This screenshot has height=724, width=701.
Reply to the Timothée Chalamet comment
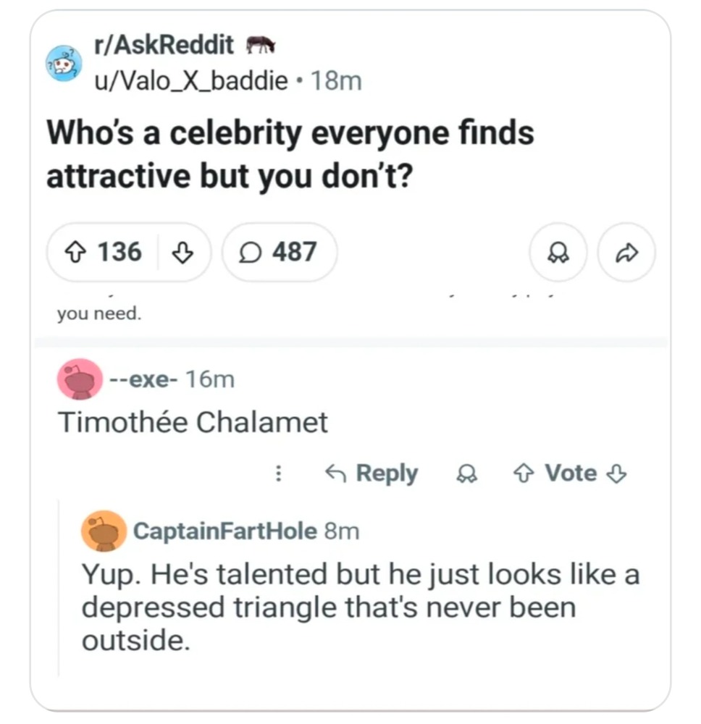pyautogui.click(x=372, y=473)
